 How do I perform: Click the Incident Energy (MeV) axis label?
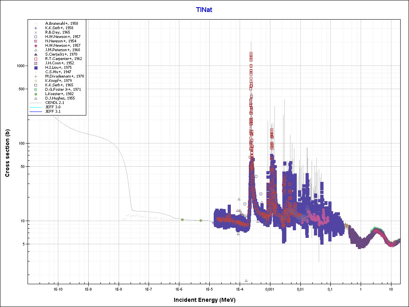[x=204, y=300]
